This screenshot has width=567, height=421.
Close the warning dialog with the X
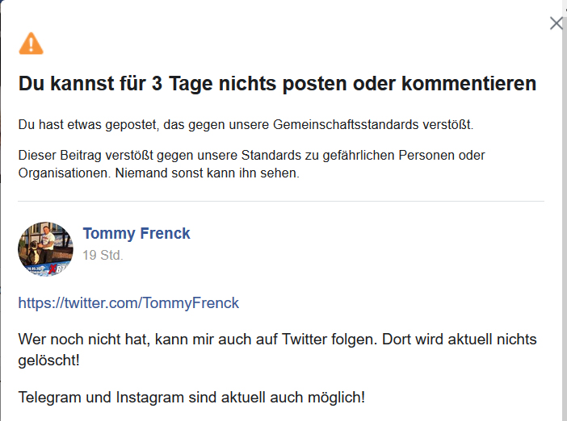coord(556,23)
